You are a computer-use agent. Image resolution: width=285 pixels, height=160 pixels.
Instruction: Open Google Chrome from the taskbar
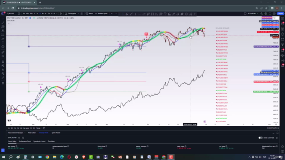click(47, 157)
